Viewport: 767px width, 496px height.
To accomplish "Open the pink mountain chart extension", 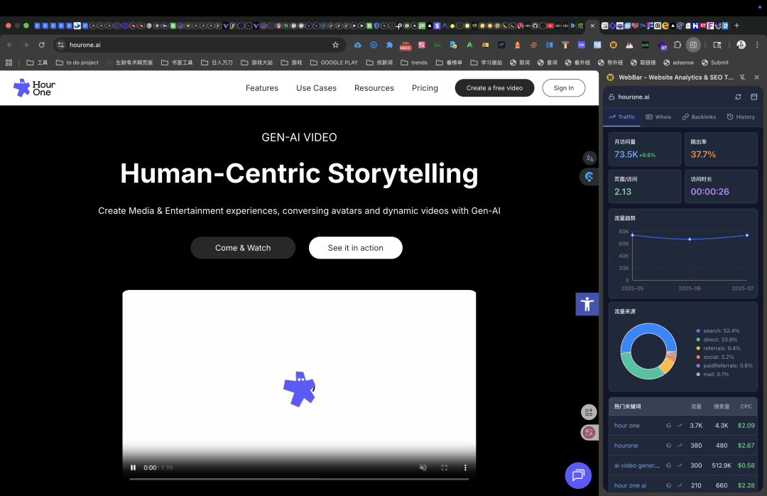I will point(629,45).
